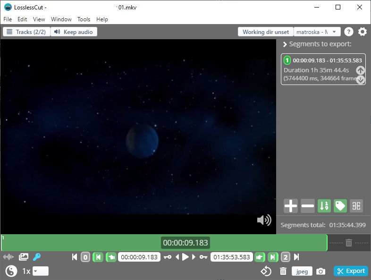Image resolution: width=371 pixels, height=280 pixels.
Task: Open the matroska output format dropdown
Action: tap(317, 32)
